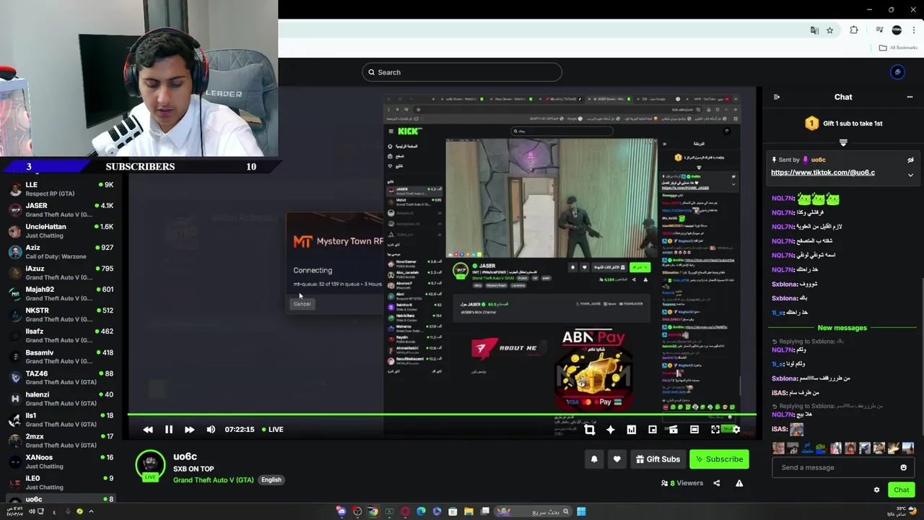Enable notifications with the bell button
The height and width of the screenshot is (520, 924).
(x=594, y=459)
